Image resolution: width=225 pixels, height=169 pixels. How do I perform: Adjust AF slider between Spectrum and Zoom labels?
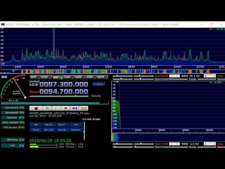coord(179,147)
